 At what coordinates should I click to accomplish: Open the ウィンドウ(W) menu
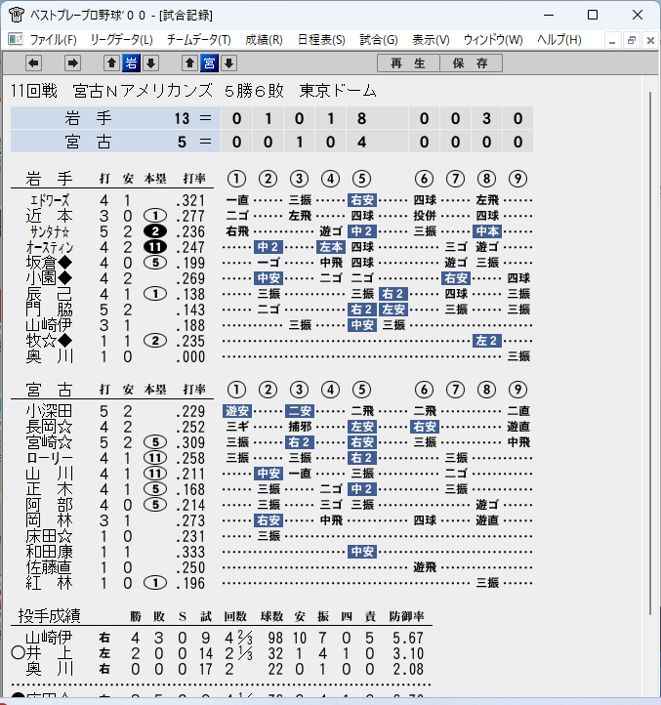493,40
